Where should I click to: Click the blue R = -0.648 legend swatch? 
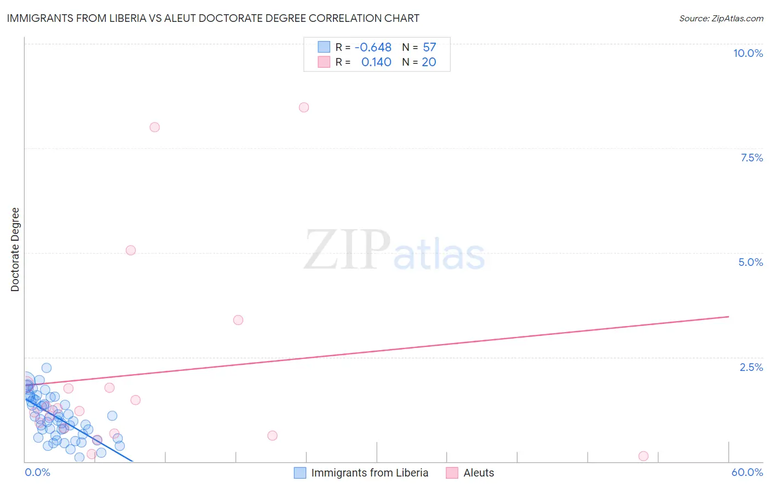(324, 47)
